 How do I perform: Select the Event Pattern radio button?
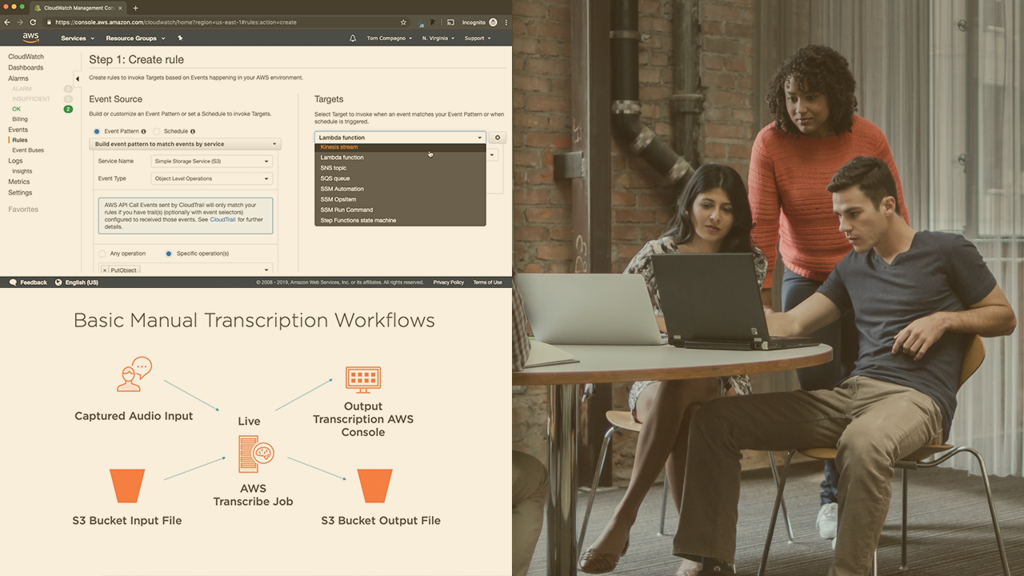pos(97,131)
